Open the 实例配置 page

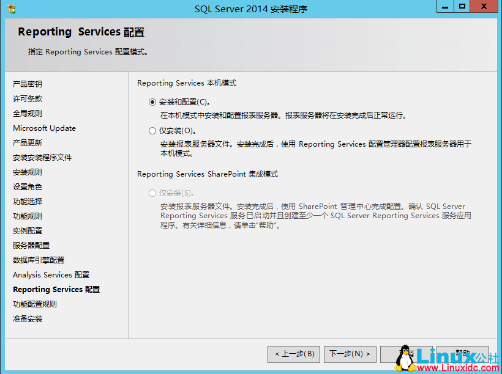point(27,230)
